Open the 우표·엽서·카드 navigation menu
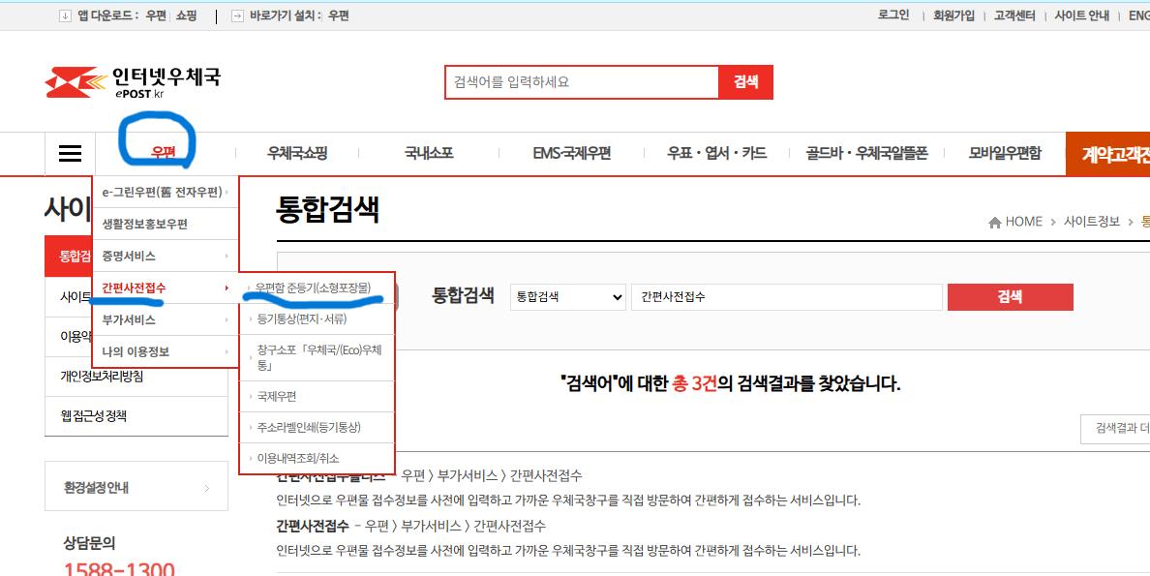1150x576 pixels. click(x=716, y=153)
